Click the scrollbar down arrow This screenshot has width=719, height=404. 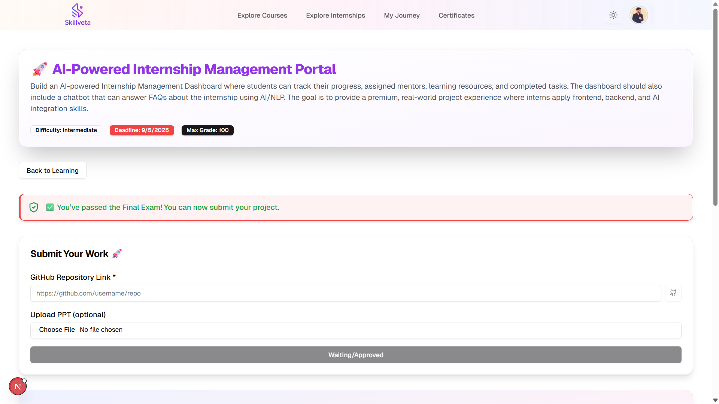715,400
